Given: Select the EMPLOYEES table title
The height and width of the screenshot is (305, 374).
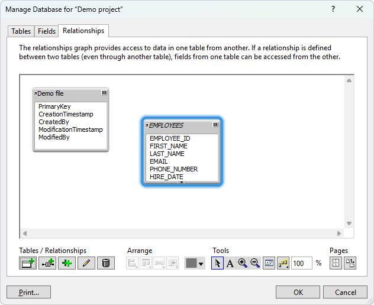Looking at the screenshot, I should coord(166,125).
